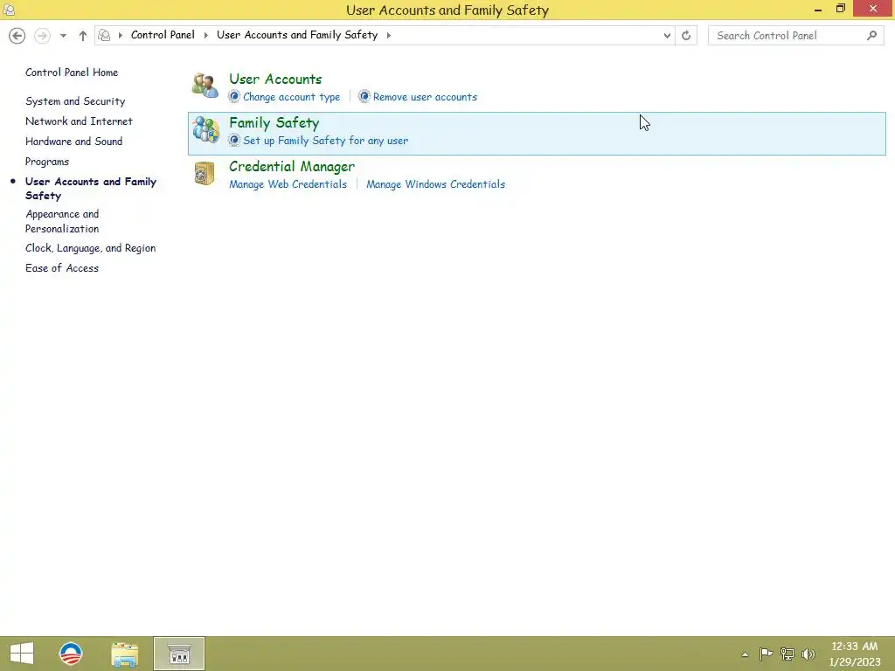Go to Control Panel Home
895x671 pixels.
pyautogui.click(x=72, y=73)
